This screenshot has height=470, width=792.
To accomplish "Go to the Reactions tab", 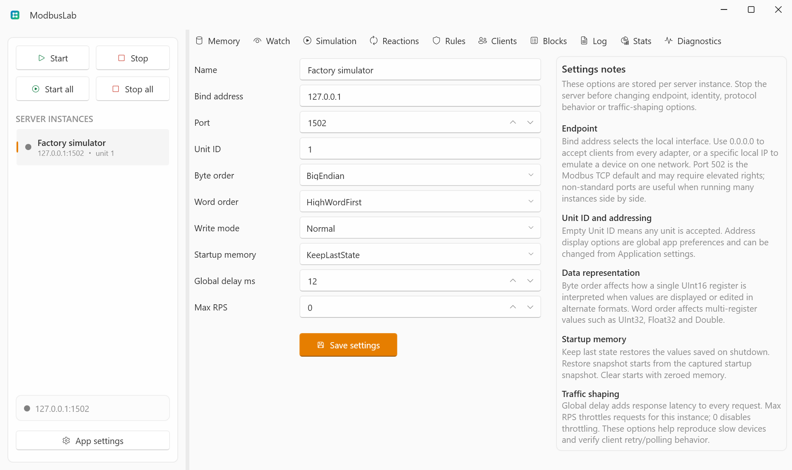I will click(x=394, y=41).
